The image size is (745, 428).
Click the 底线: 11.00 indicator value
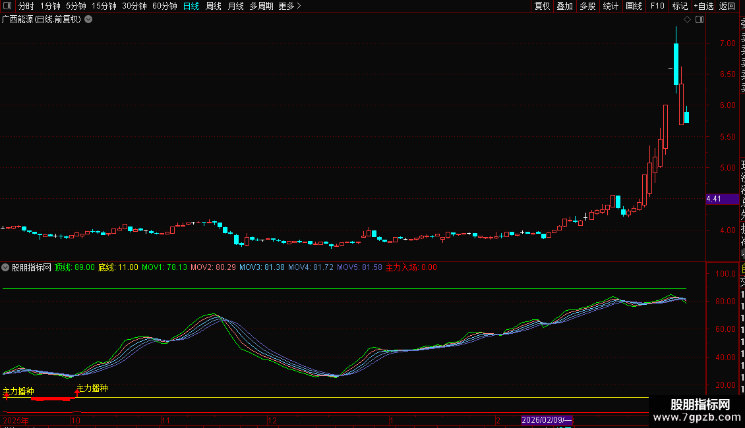(118, 267)
